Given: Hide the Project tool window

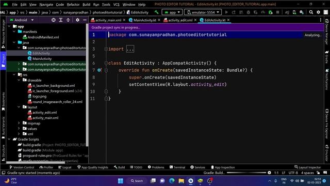Looking at the screenshot, I should pos(85,20).
